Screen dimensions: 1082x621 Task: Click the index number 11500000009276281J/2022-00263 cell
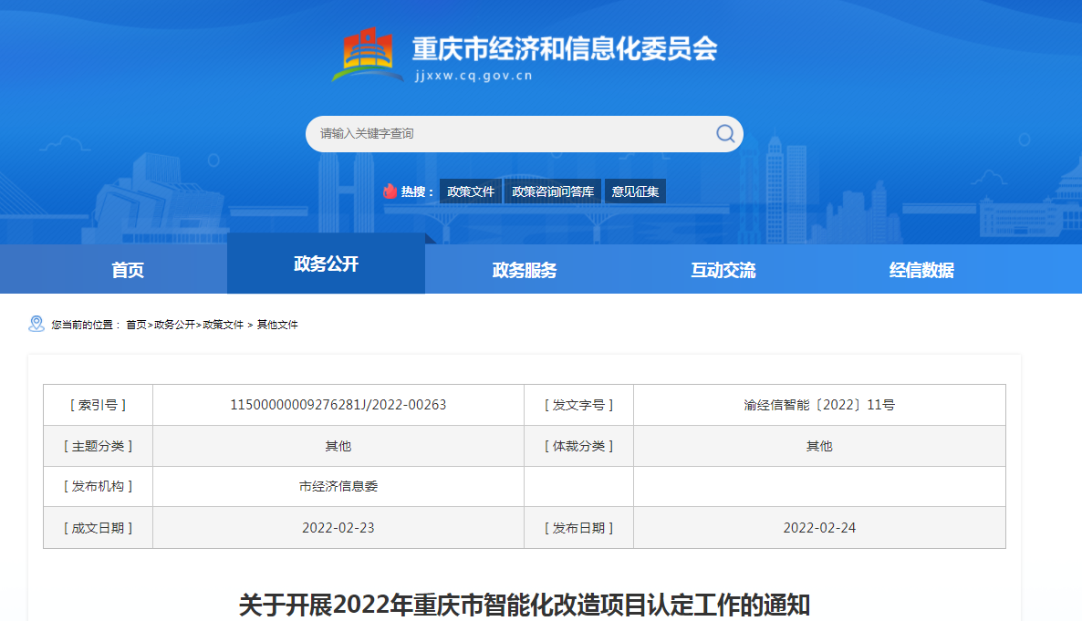tap(338, 405)
